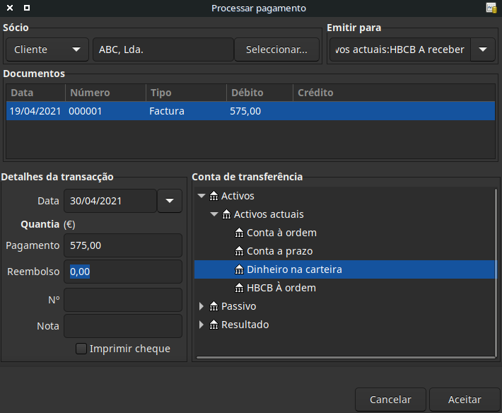Open the Emitir para account dropdown
This screenshot has height=413, width=502.
[483, 50]
